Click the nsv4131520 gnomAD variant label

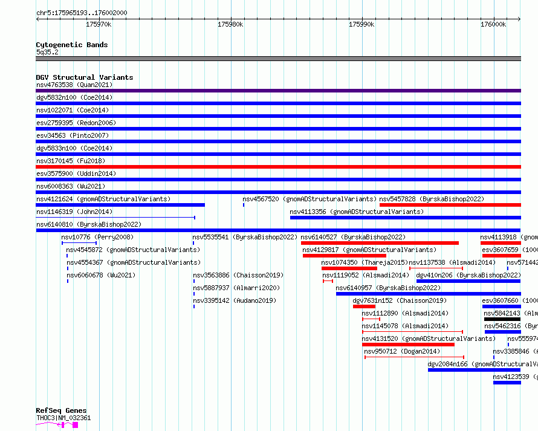[429, 339]
